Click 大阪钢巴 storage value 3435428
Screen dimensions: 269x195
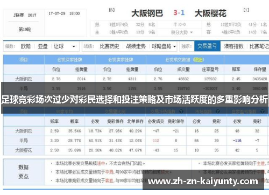(x=260, y=79)
